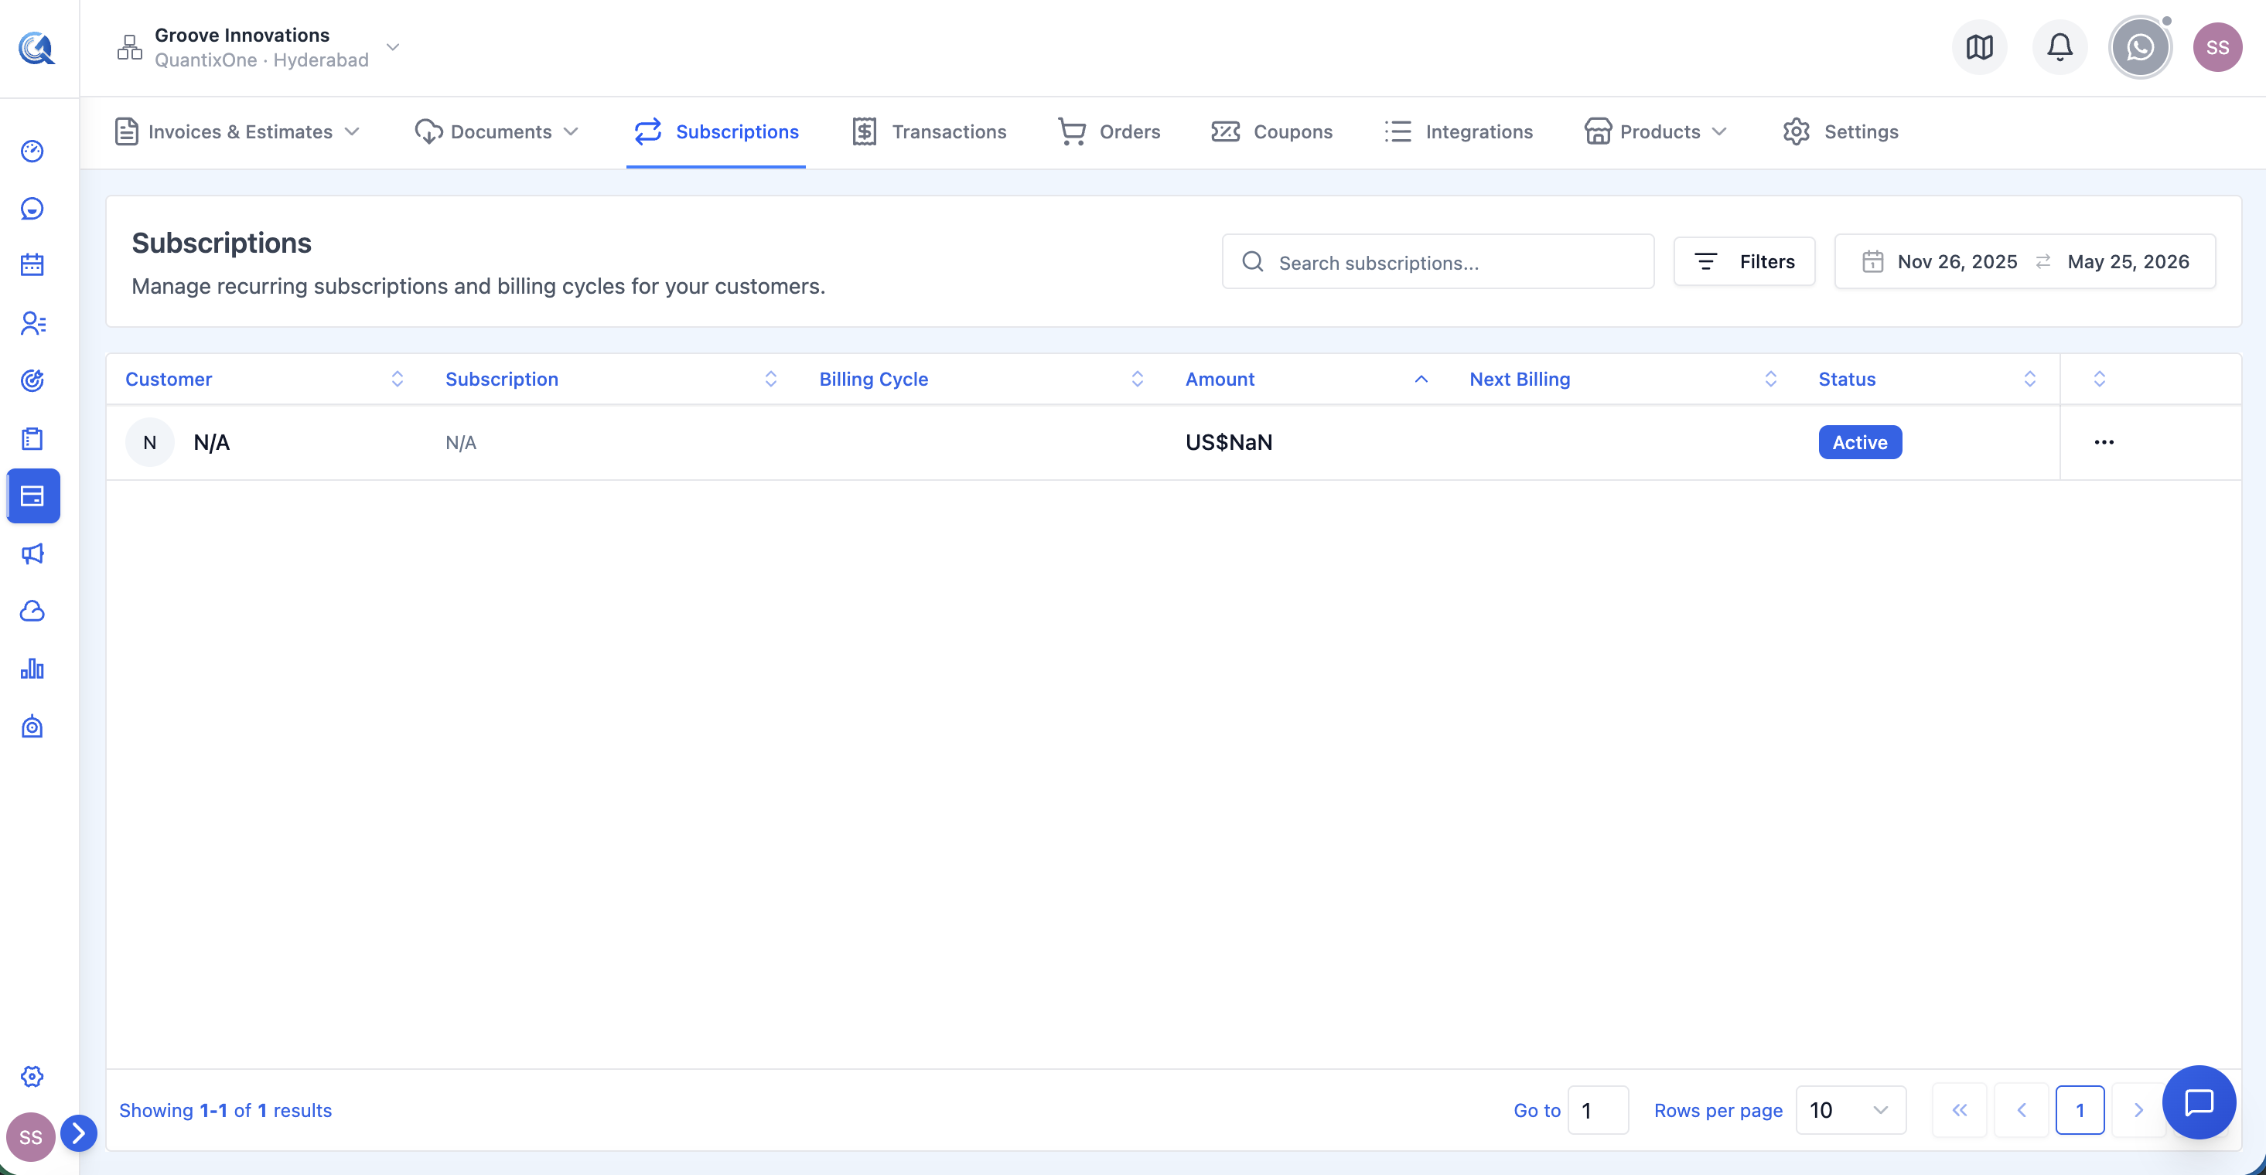Open the target goals icon in sidebar

(x=32, y=380)
